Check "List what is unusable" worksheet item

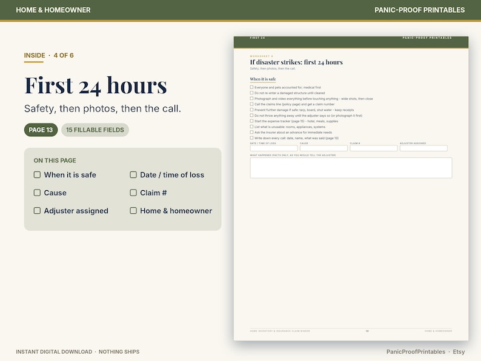(251, 127)
